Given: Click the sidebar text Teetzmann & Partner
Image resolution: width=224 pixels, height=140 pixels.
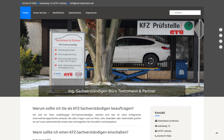Looking at the screenshot, I should pos(168,121).
